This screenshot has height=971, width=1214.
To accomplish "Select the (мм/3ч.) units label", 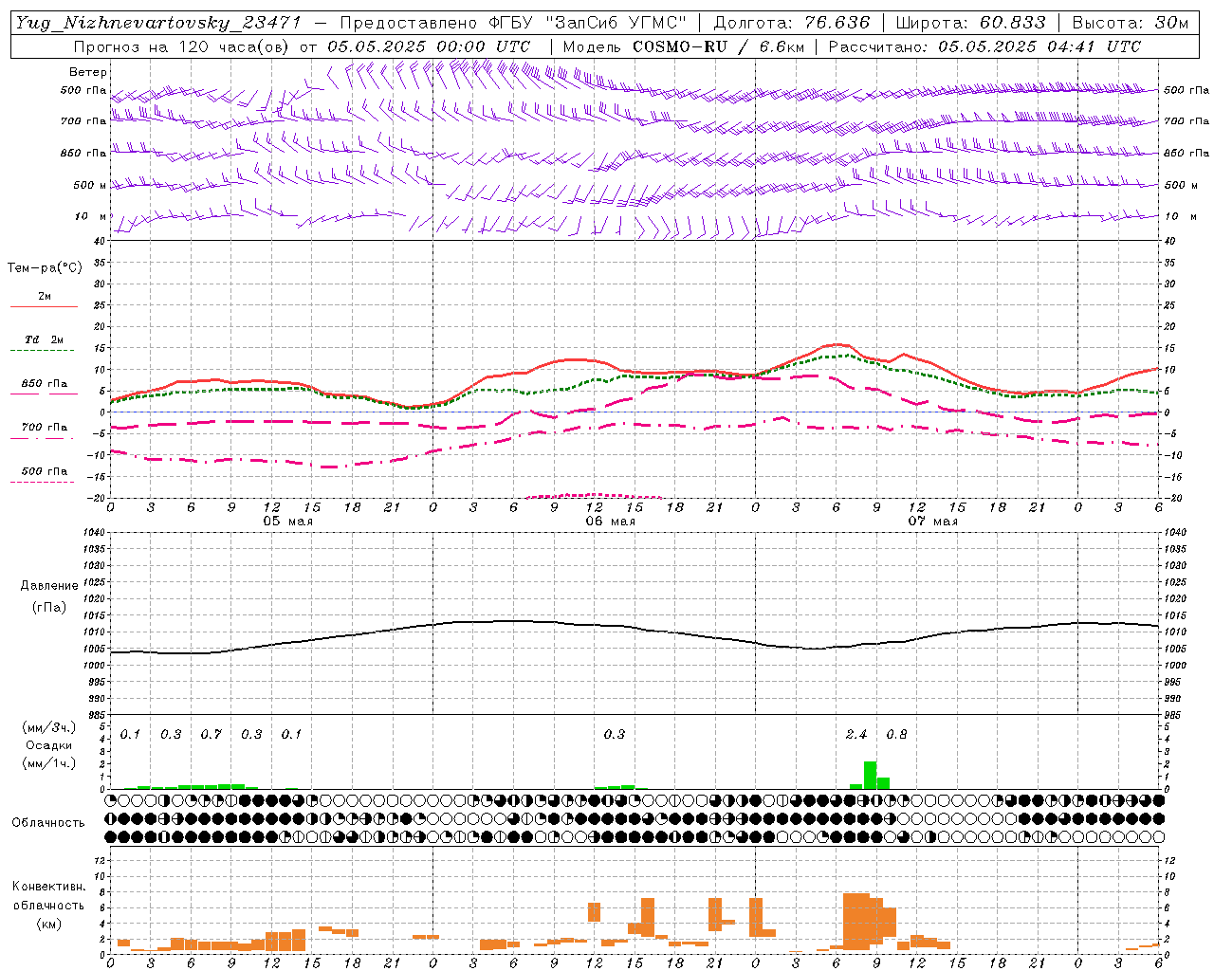I will pos(48,727).
